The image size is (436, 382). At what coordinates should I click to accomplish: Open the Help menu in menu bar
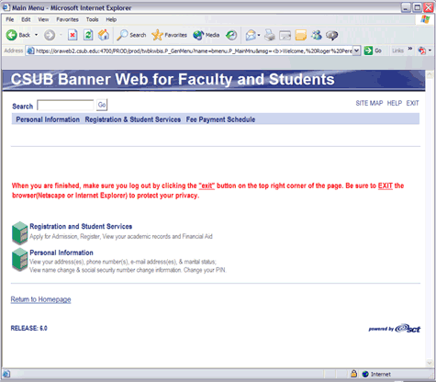coord(111,19)
